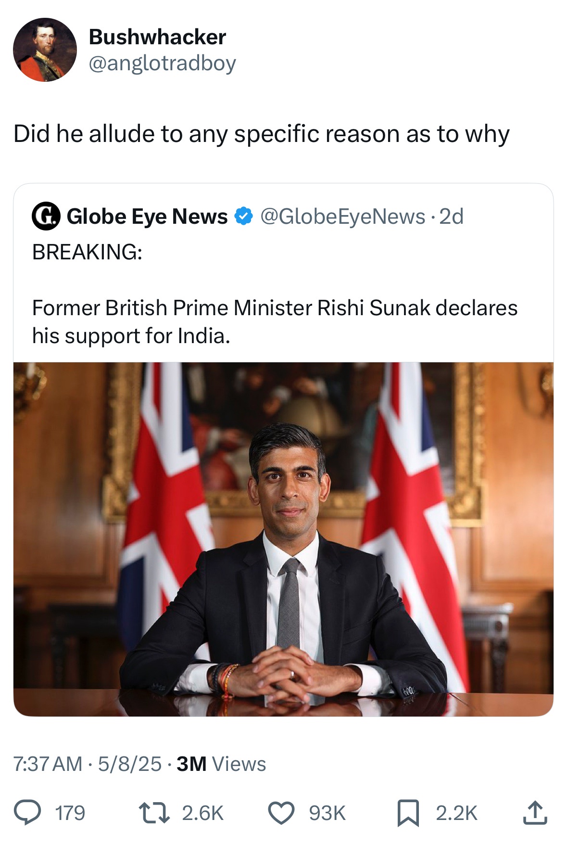Tap the blue verified badge
567x845 pixels.
tap(243, 216)
